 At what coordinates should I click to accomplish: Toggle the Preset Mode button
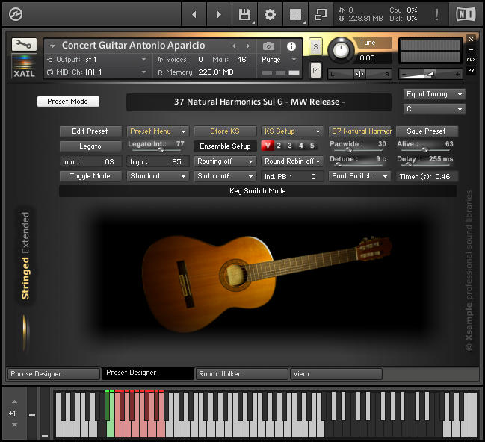click(68, 102)
